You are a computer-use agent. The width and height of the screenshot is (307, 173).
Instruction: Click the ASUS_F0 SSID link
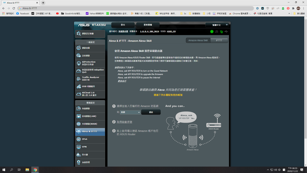click(171, 31)
